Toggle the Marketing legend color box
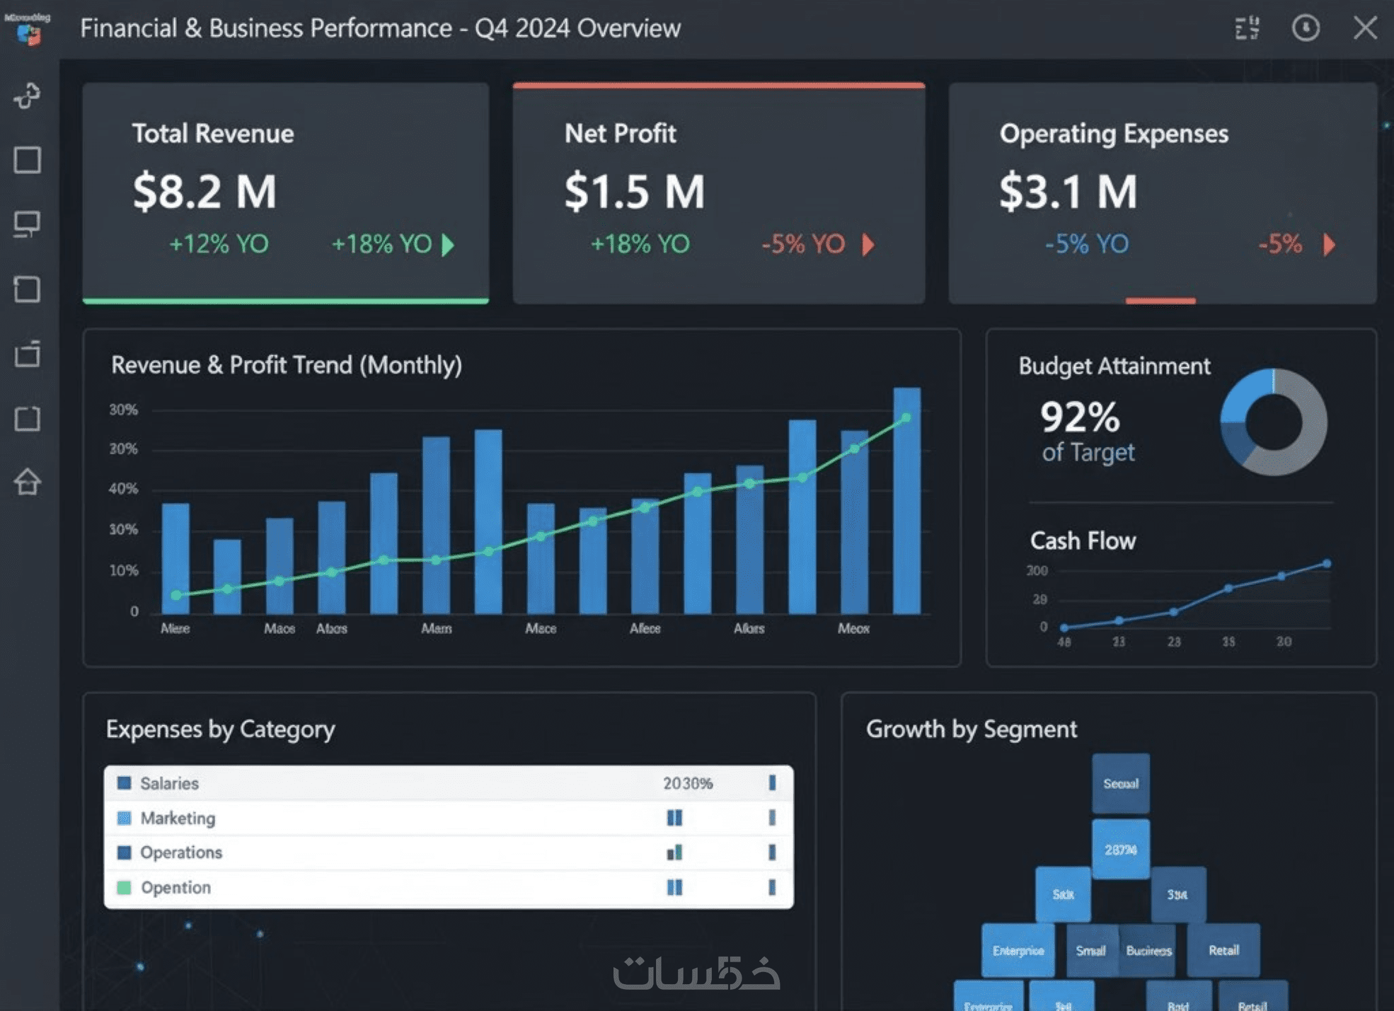1394x1011 pixels. pyautogui.click(x=125, y=818)
